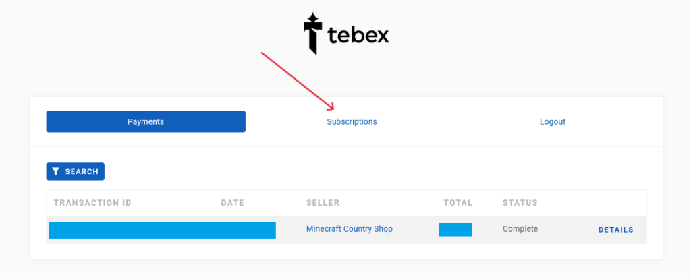This screenshot has width=691, height=279.
Task: Click the Seller column header
Action: point(323,203)
